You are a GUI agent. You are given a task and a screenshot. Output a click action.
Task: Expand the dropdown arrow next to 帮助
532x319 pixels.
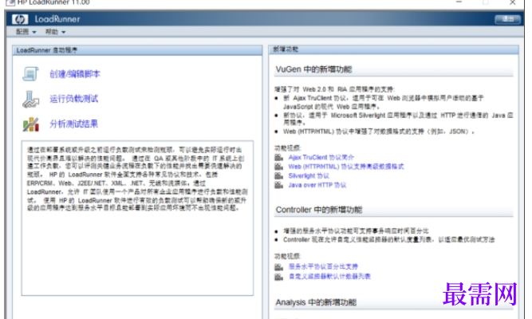(64, 32)
